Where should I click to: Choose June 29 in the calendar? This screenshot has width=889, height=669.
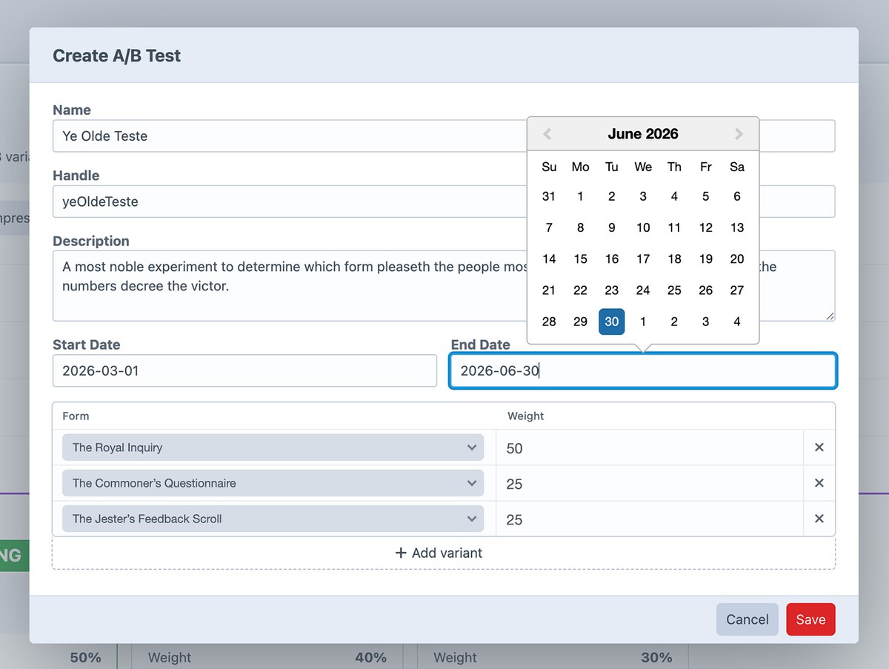pyautogui.click(x=580, y=322)
